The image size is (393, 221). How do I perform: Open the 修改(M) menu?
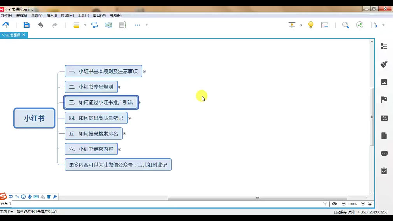click(67, 15)
